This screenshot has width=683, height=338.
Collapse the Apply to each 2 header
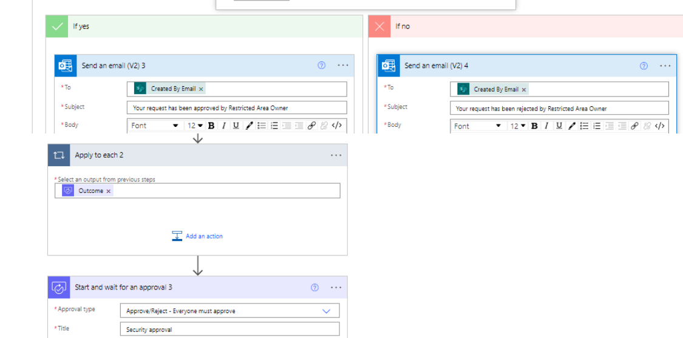[x=198, y=155]
